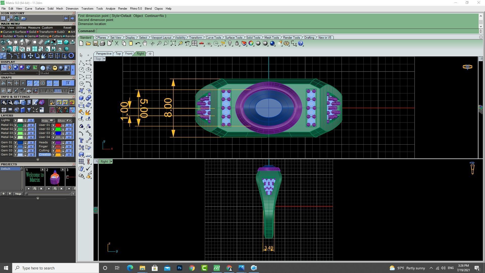Screen dimensions: 485x273
Task: Click the Cut scissors icon
Action: 117,43
